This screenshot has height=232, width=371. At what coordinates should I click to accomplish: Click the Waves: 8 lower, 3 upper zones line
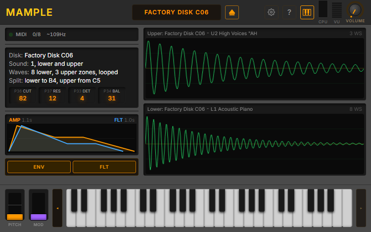(x=63, y=72)
